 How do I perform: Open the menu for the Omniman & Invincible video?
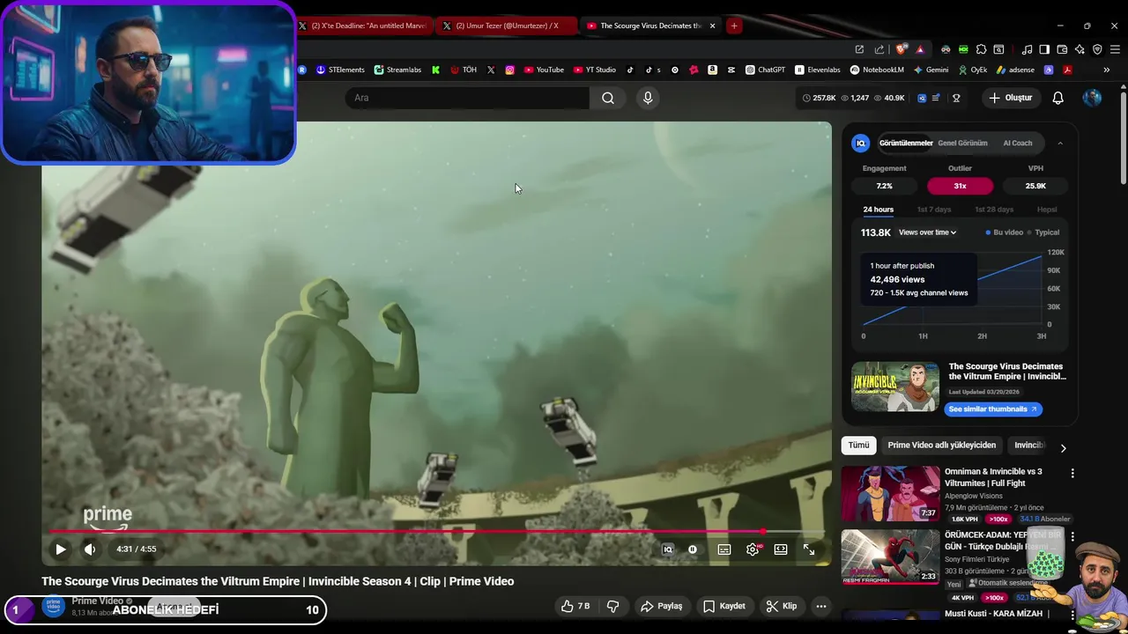click(1072, 474)
